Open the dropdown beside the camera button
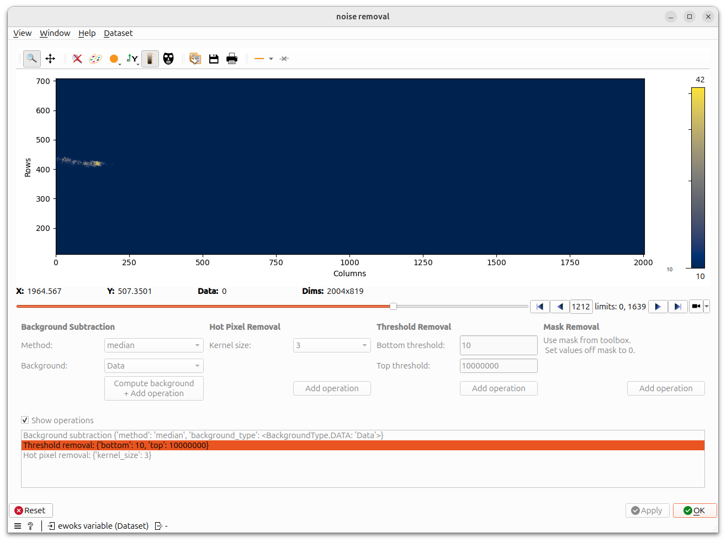This screenshot has width=726, height=542. coord(707,306)
